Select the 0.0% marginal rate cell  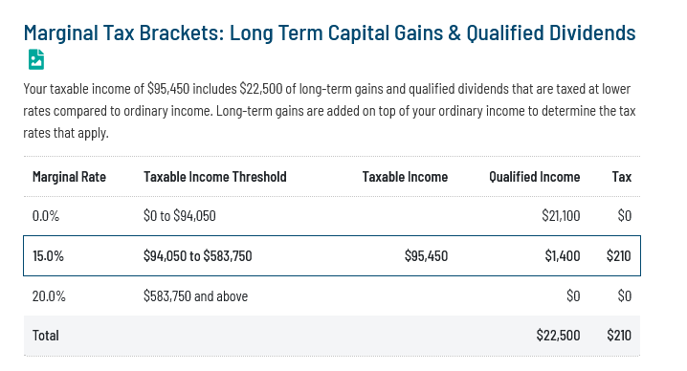click(x=46, y=215)
